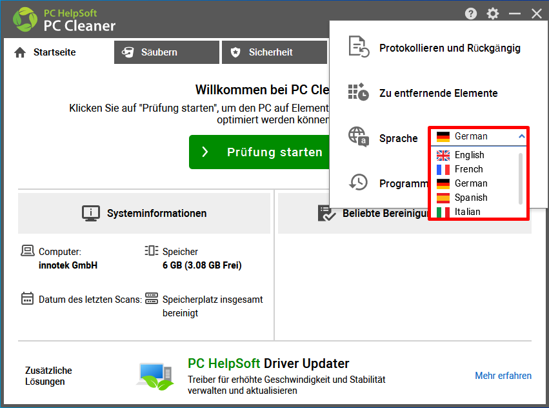Image resolution: width=549 pixels, height=408 pixels.
Task: Select Italian in the language list
Action: pyautogui.click(x=475, y=212)
